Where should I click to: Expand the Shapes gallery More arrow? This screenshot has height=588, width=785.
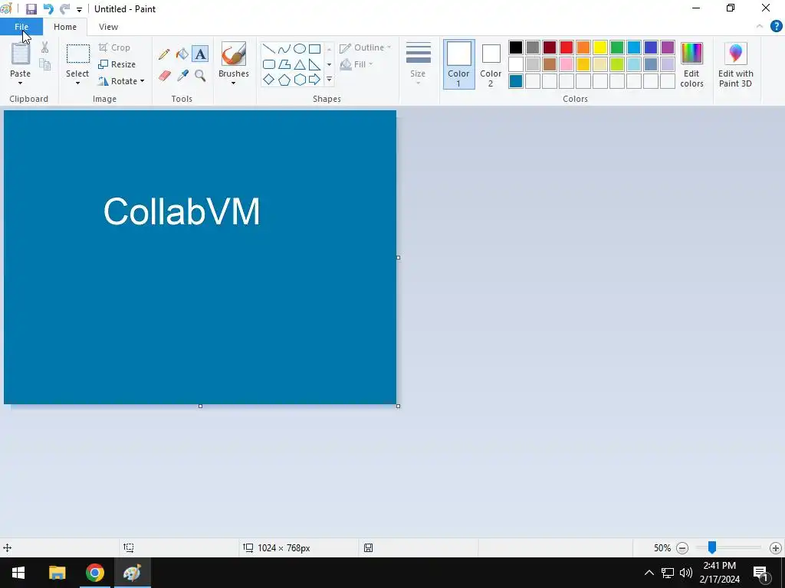(x=329, y=80)
